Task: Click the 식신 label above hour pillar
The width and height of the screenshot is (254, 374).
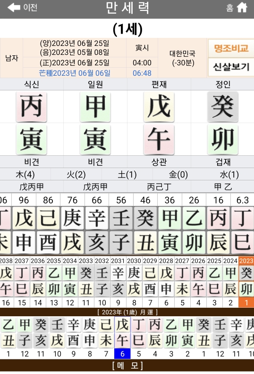Action: (31, 84)
